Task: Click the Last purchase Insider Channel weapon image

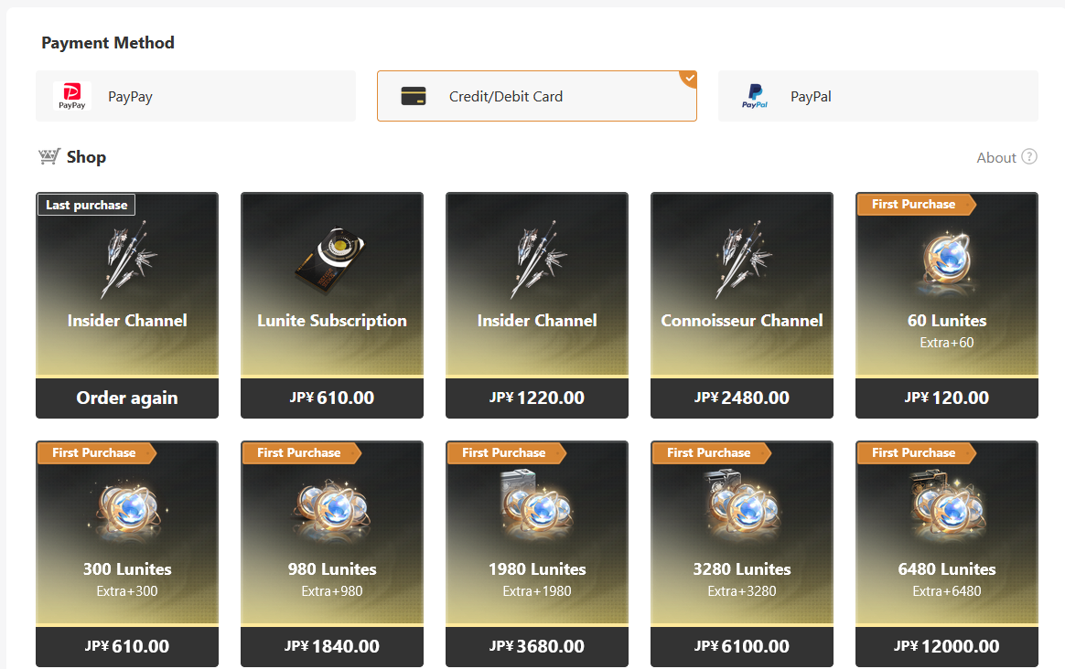Action: tap(129, 260)
